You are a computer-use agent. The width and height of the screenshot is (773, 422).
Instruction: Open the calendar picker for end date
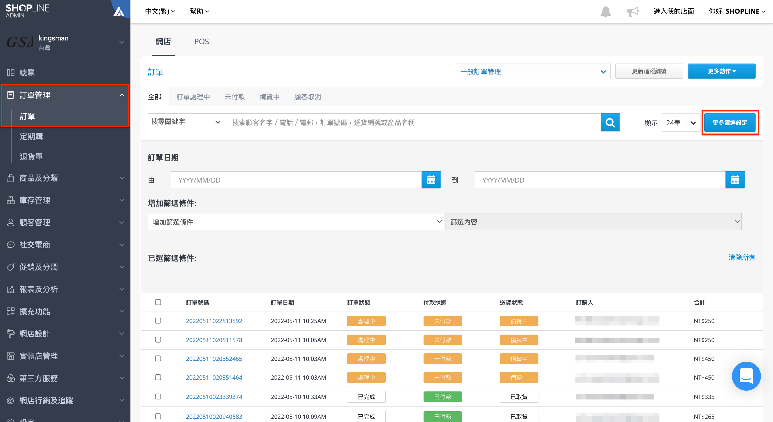point(735,180)
